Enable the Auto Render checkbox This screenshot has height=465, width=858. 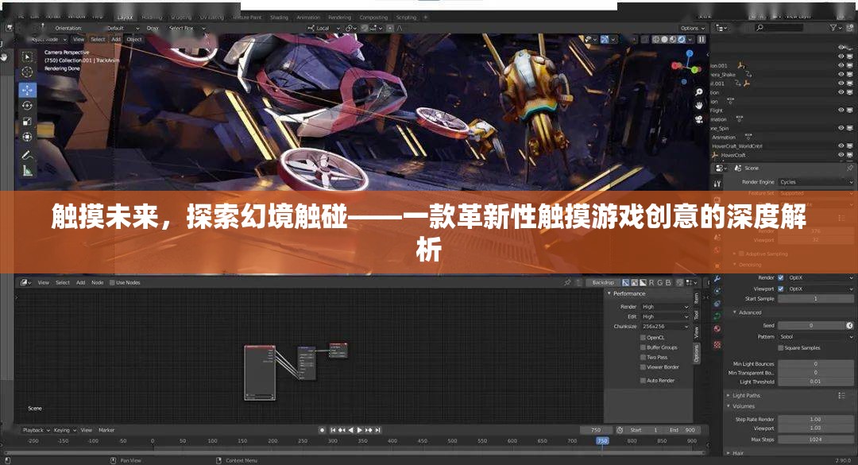point(643,380)
